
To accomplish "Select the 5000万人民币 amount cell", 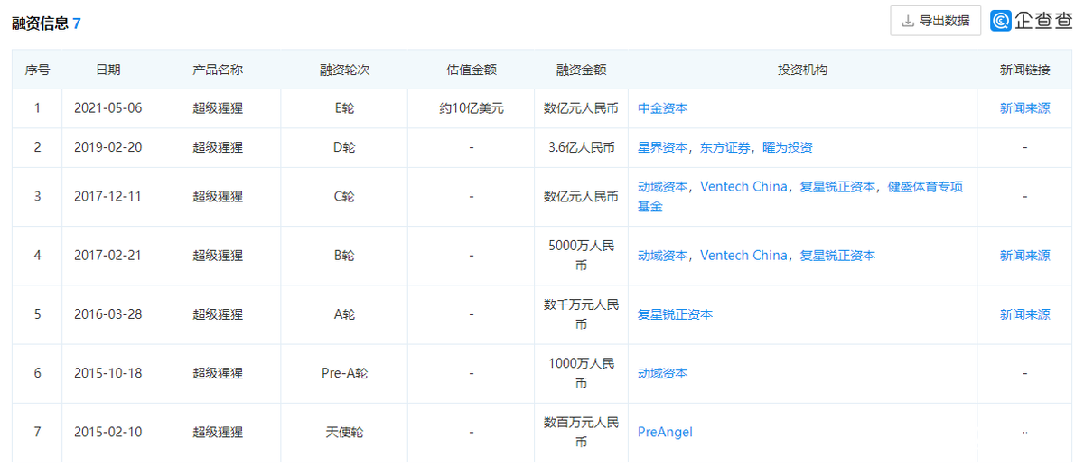I will (x=582, y=256).
